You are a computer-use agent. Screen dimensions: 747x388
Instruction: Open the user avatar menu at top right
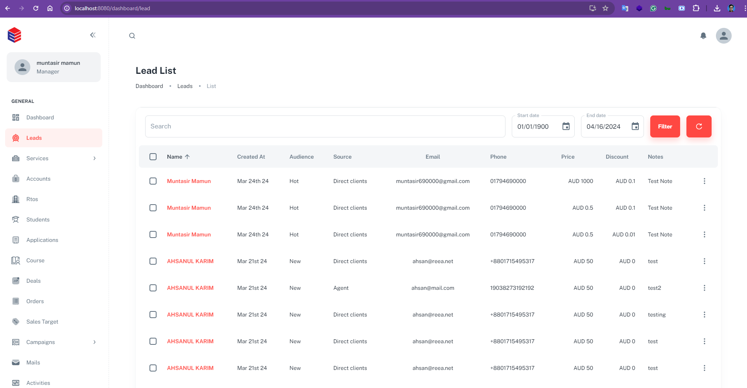(x=723, y=36)
